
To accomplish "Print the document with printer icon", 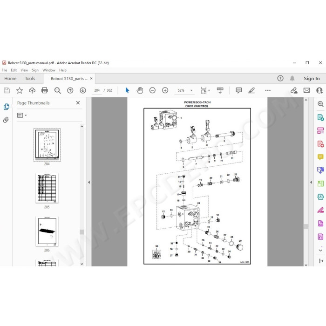I will pyautogui.click(x=45, y=90).
